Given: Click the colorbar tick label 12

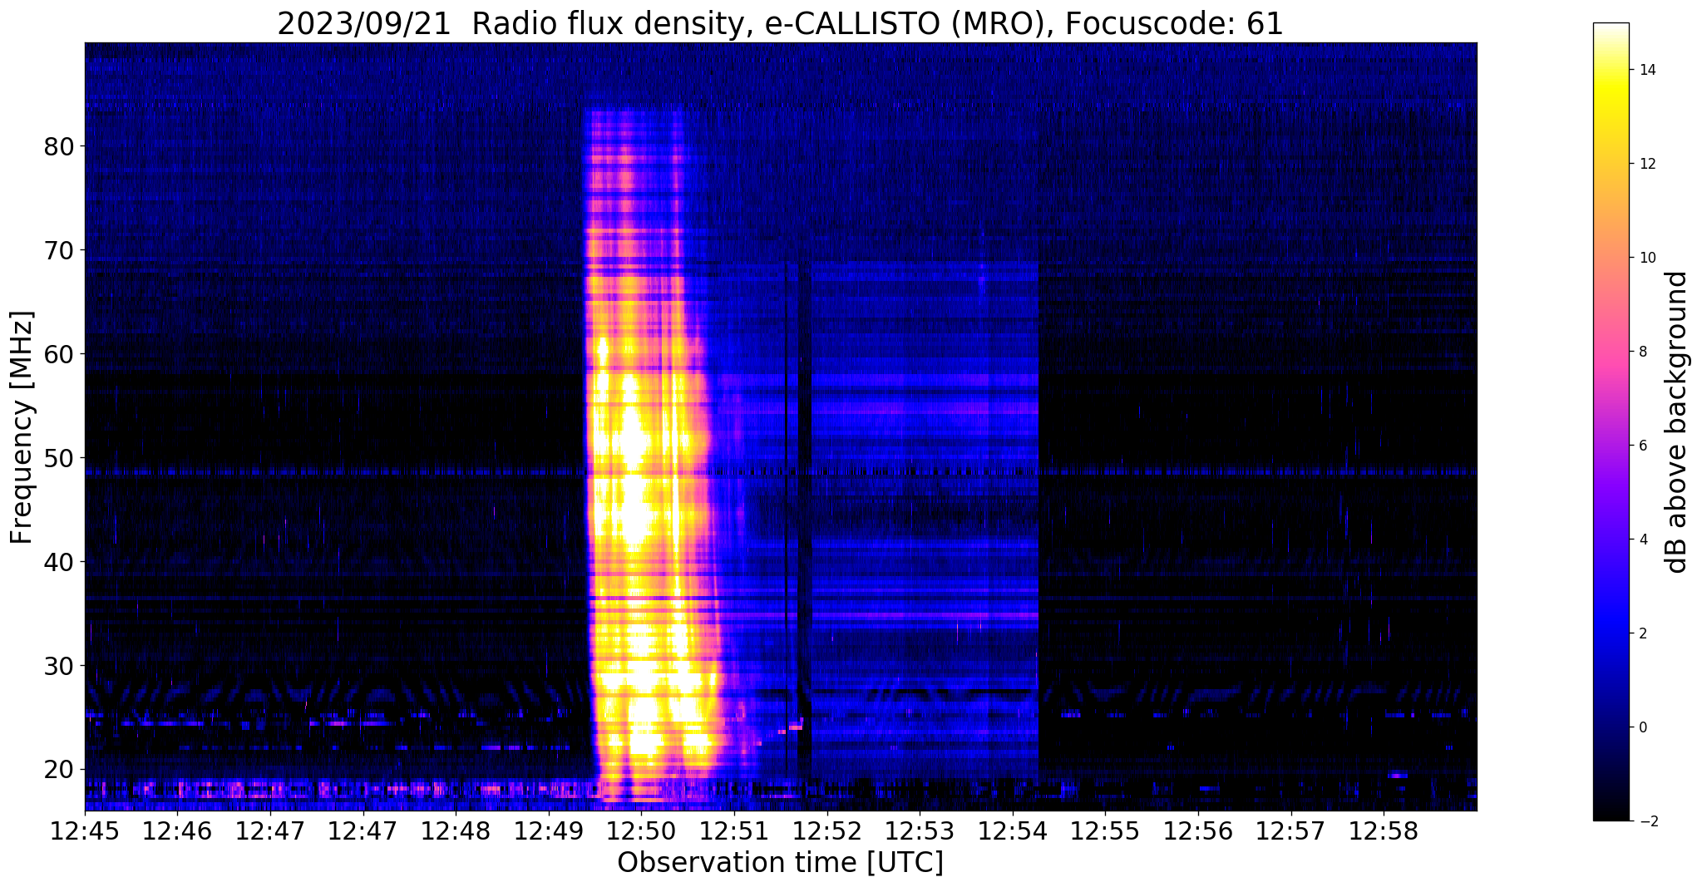Looking at the screenshot, I should tap(1646, 164).
